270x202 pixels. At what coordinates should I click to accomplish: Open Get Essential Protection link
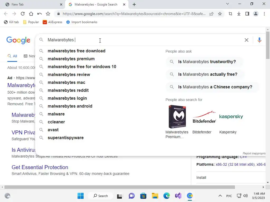[40, 167]
